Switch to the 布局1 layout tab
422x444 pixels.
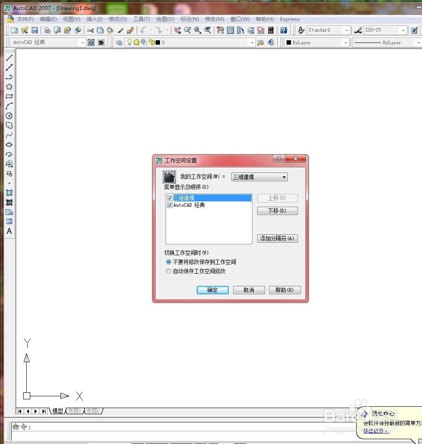click(x=74, y=411)
